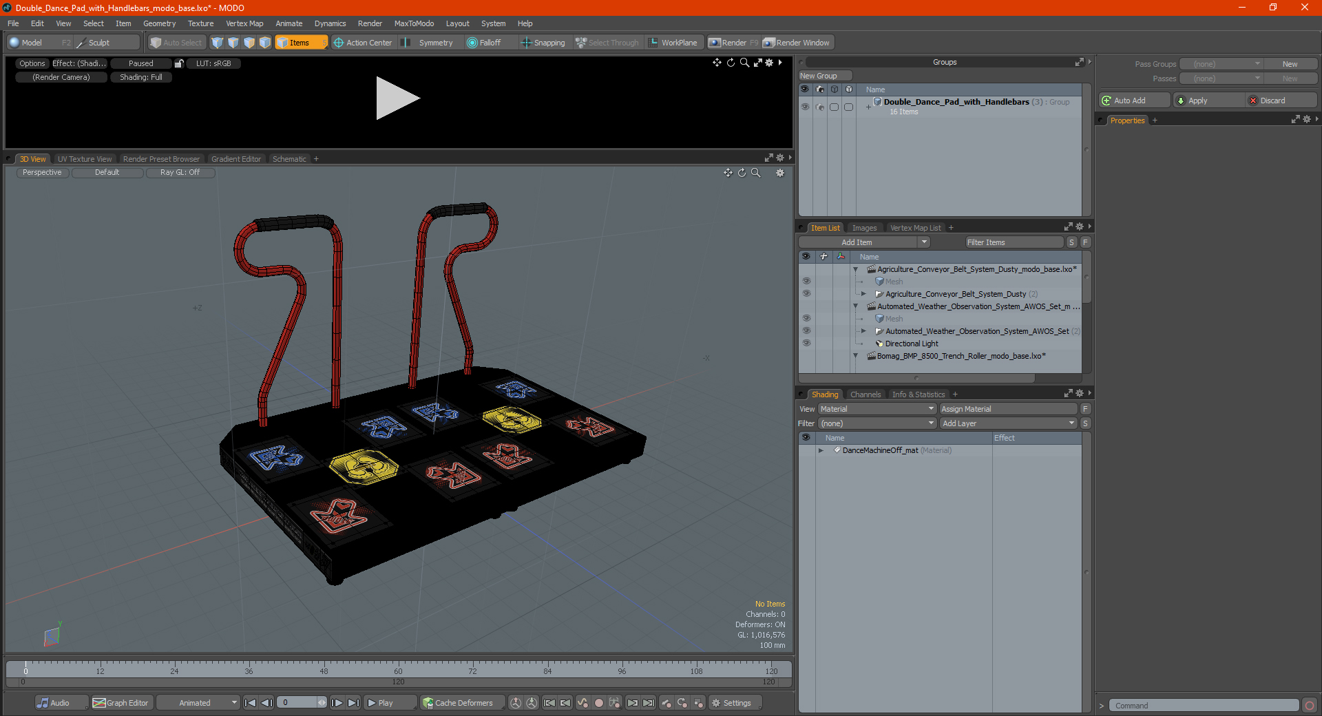Click the Apply button

pyautogui.click(x=1209, y=101)
